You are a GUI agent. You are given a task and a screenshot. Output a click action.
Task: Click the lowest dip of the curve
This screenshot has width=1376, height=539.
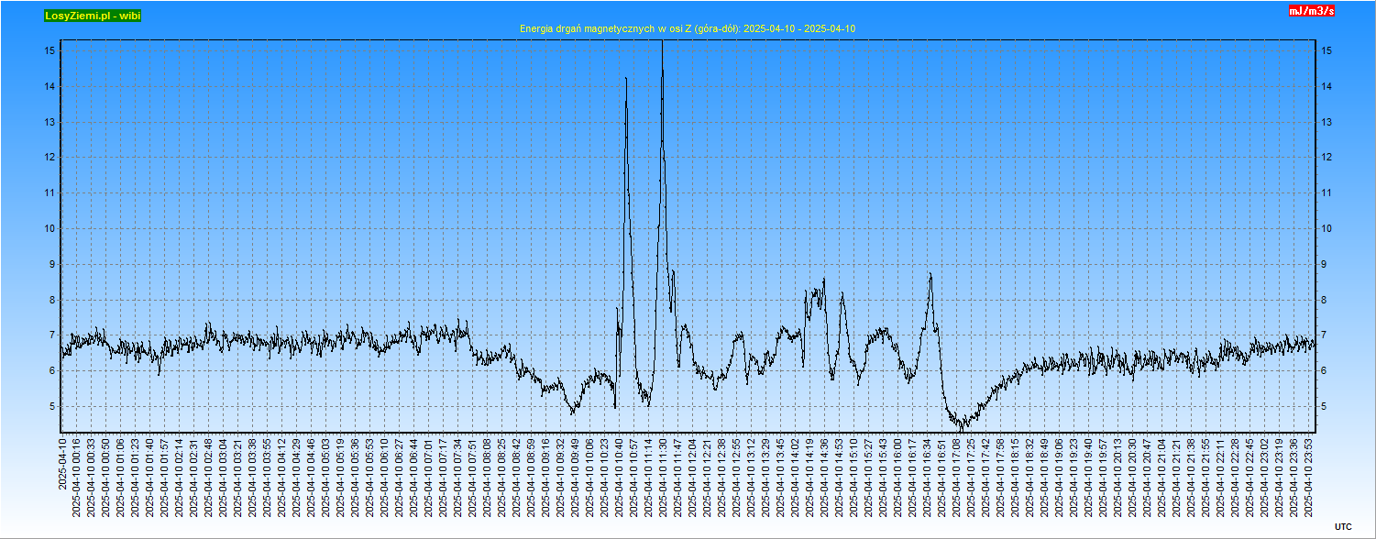coord(961,429)
